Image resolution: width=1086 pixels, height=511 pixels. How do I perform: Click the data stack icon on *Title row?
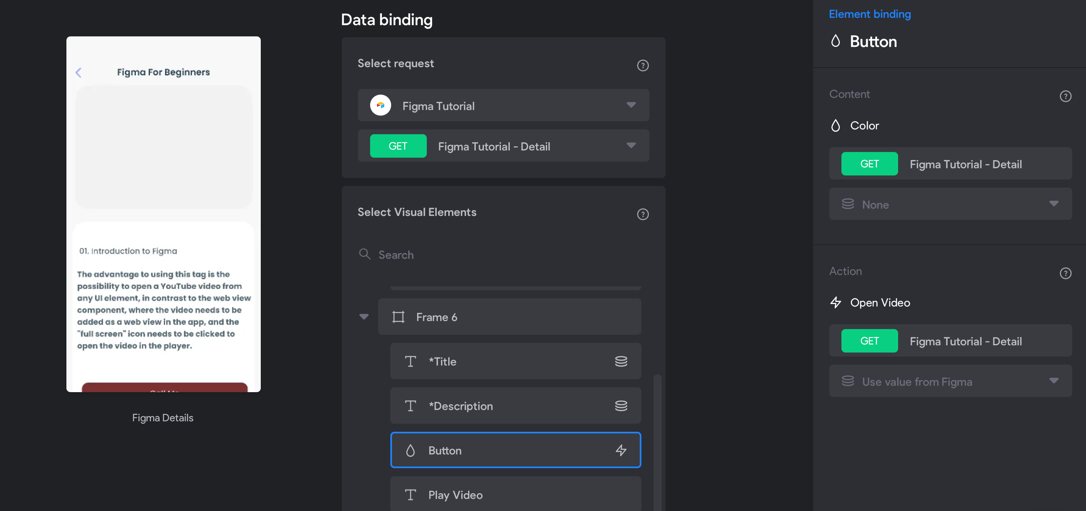point(621,361)
